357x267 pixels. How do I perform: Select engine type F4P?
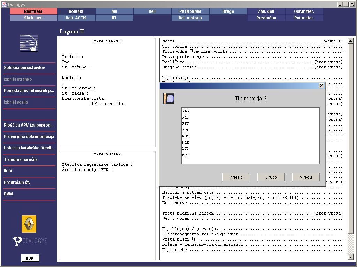[250, 111]
